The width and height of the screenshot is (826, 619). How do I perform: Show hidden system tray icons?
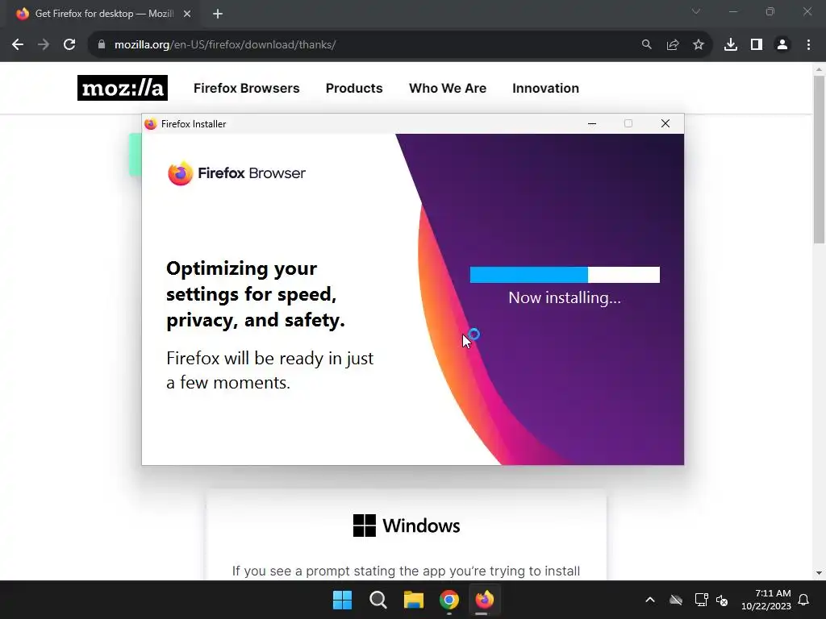(x=650, y=600)
